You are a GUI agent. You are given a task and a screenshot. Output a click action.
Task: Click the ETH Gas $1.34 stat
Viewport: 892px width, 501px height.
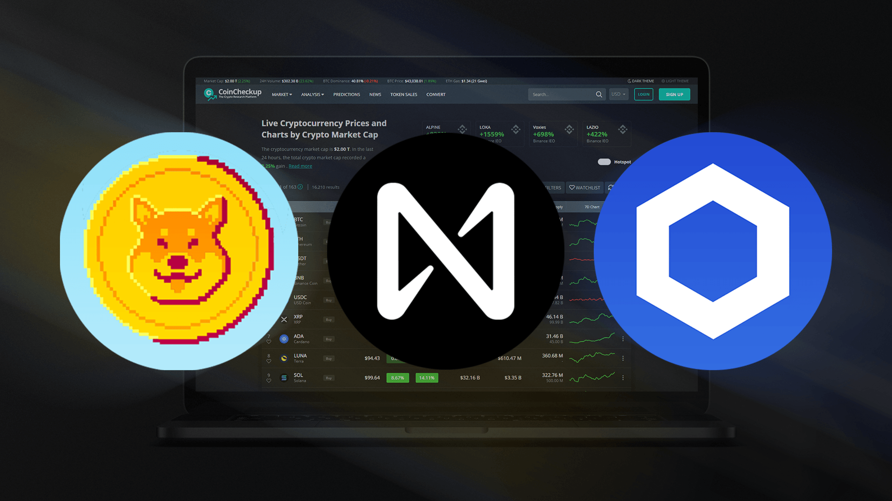[x=466, y=81]
